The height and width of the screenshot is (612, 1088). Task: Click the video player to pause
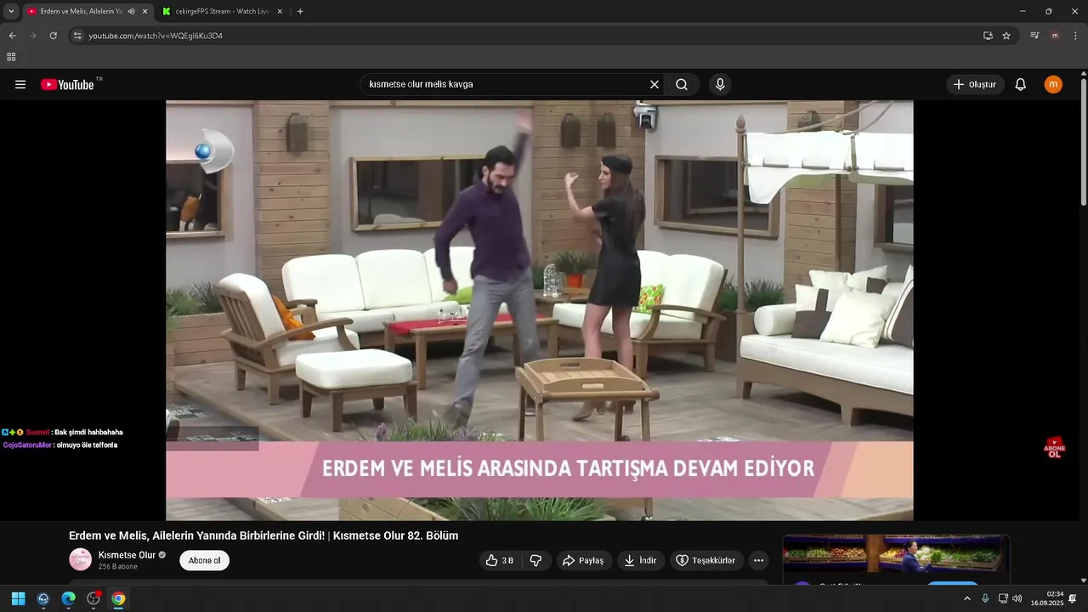coord(539,310)
